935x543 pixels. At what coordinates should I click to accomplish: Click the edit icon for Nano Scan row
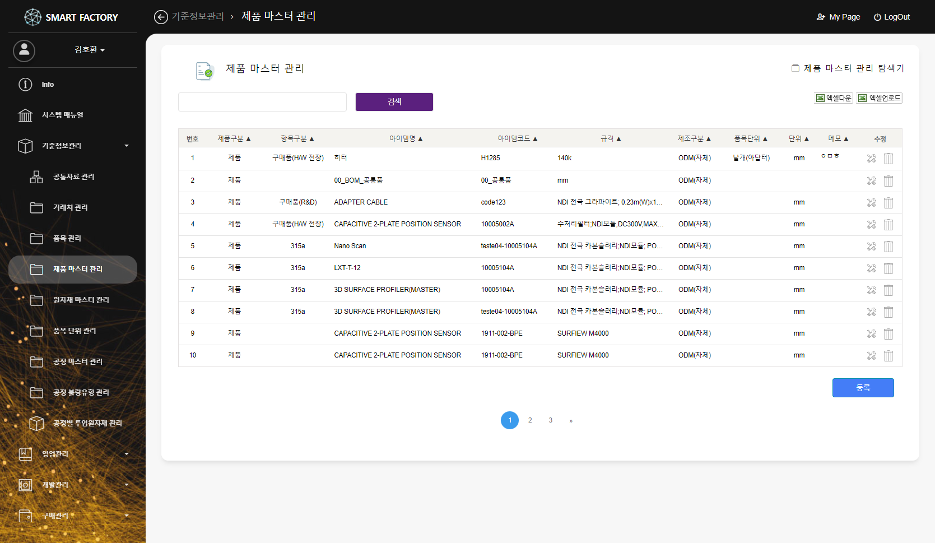(x=871, y=247)
